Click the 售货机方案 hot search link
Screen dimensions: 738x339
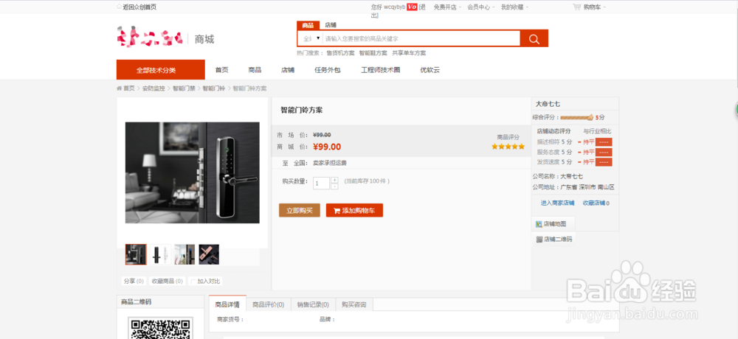341,53
